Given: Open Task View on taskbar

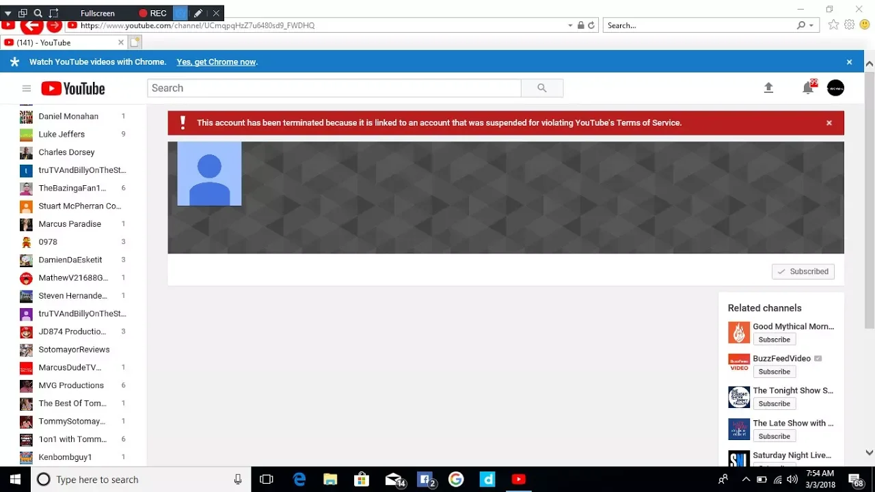Looking at the screenshot, I should tap(267, 479).
